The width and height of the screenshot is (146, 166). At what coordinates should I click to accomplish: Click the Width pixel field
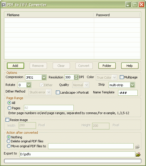[27, 125]
